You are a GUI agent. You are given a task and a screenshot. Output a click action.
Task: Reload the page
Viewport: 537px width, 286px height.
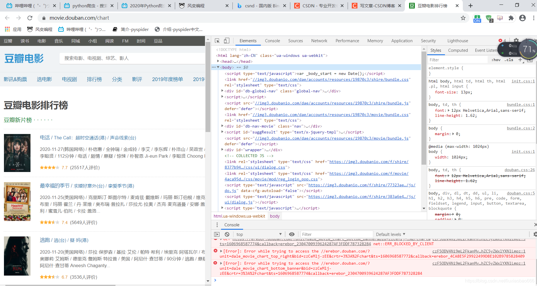coord(30,18)
